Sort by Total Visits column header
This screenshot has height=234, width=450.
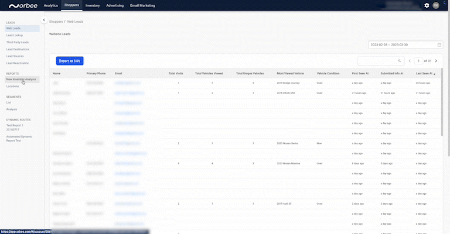click(176, 74)
